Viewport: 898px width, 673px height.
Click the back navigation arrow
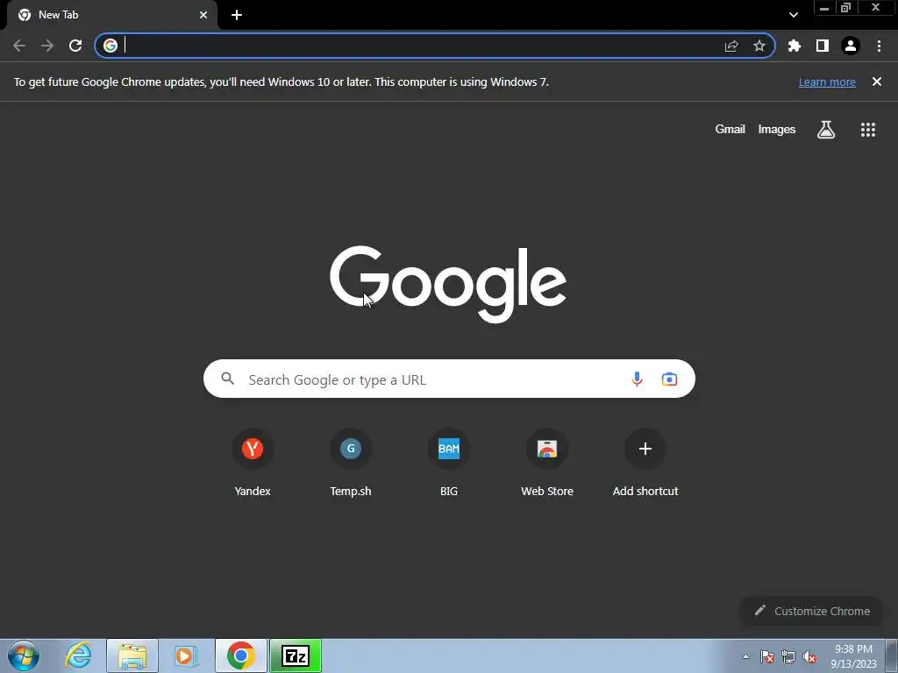point(19,46)
